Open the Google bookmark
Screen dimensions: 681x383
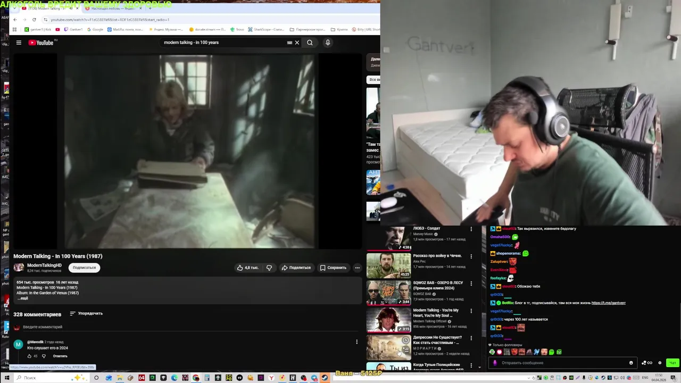tap(95, 29)
